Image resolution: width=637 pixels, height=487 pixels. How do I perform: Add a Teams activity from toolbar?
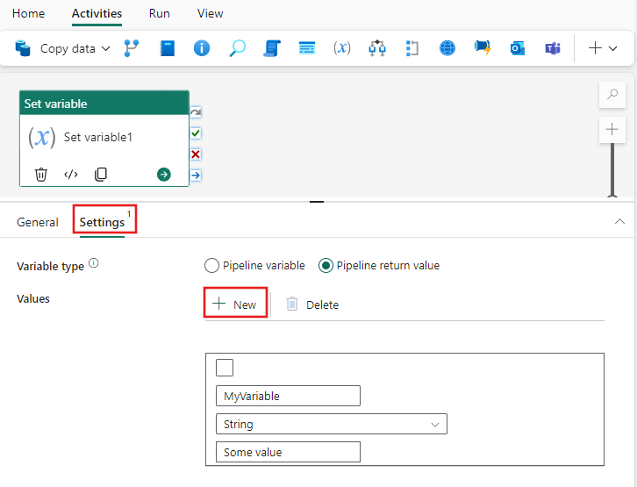(553, 48)
